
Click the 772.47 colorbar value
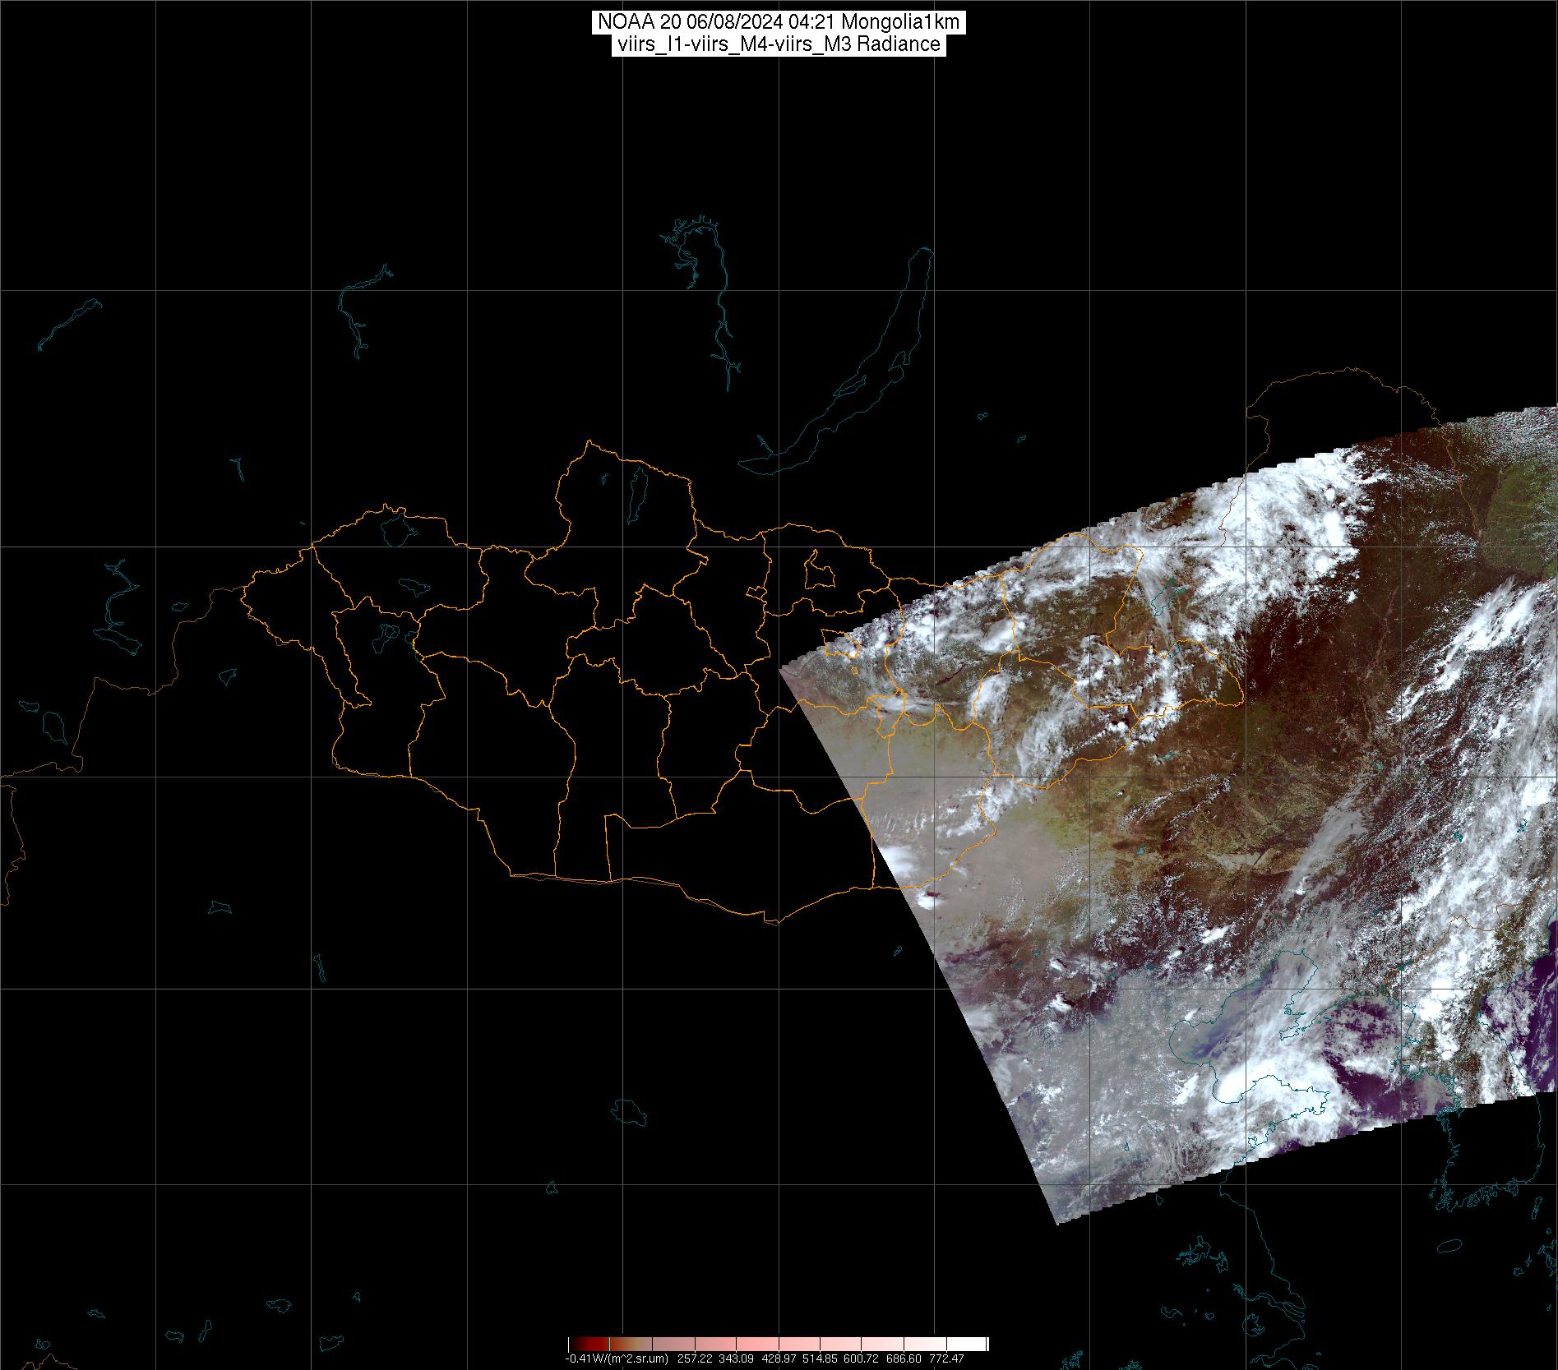[946, 1358]
